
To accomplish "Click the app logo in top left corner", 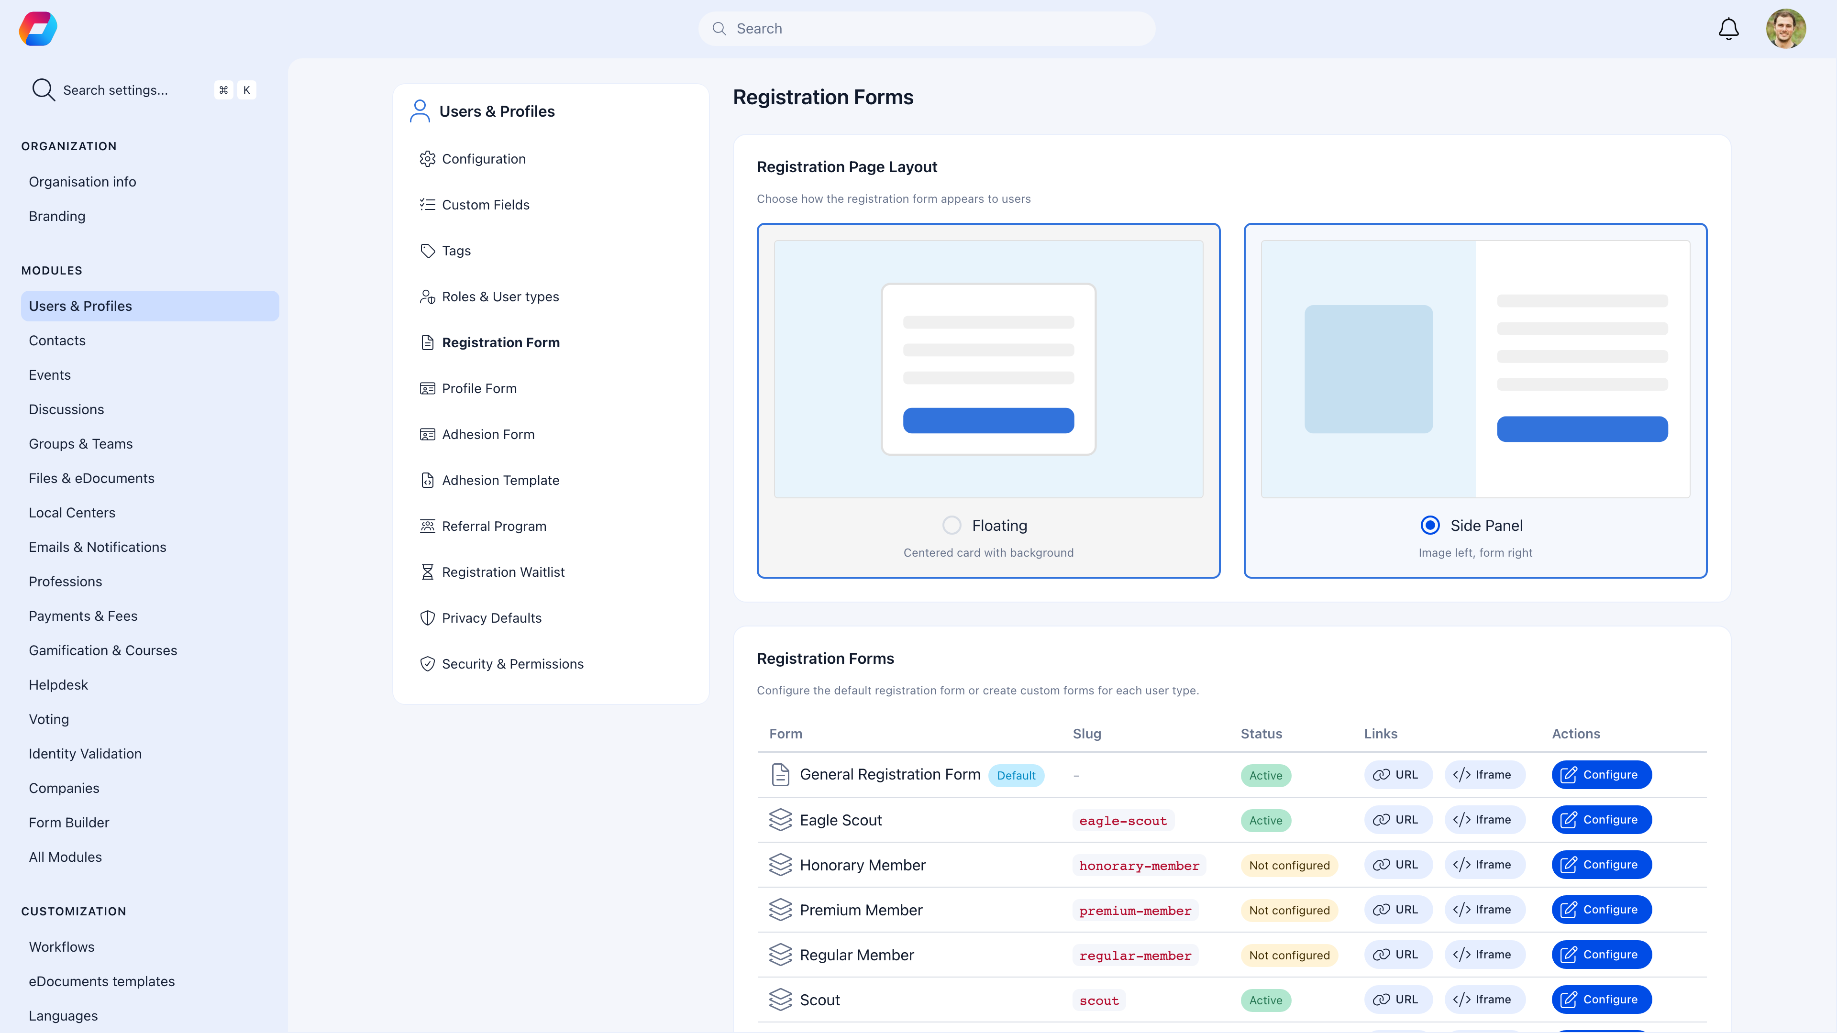I will click(x=38, y=29).
